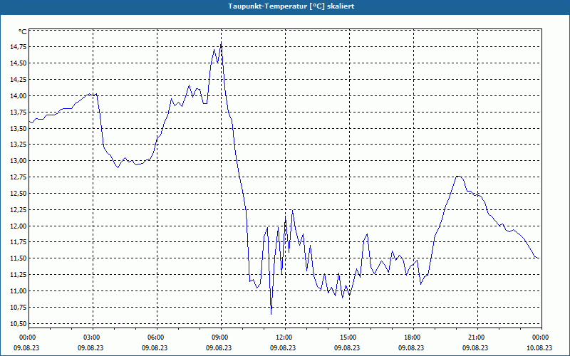Select the 12,25 y-axis value
The width and height of the screenshot is (570, 356).
tap(19, 210)
